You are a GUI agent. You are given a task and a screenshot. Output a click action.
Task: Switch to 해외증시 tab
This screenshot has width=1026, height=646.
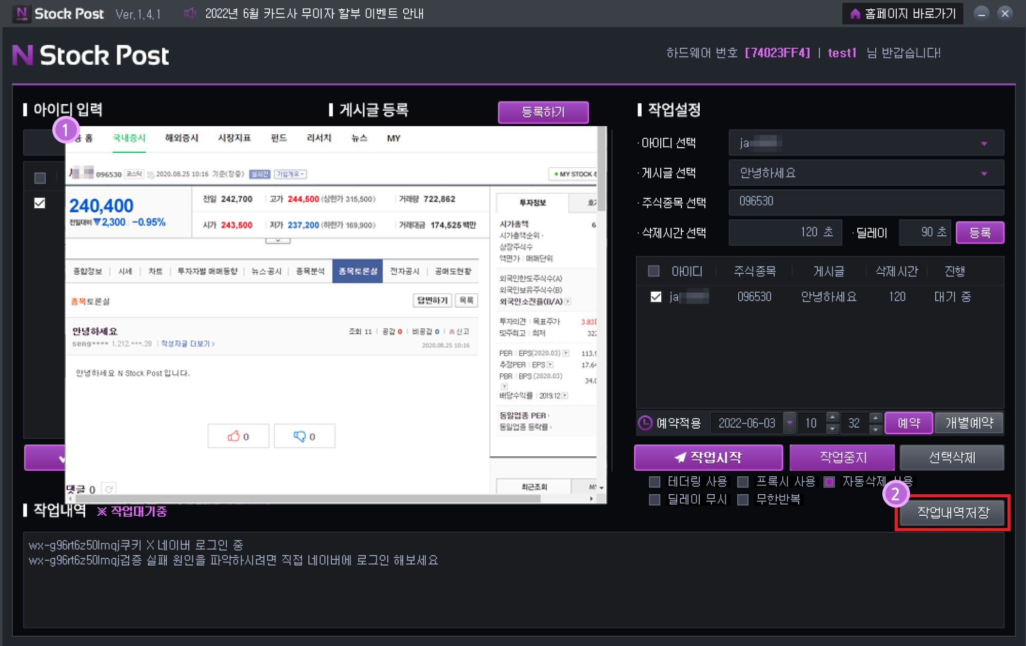pos(182,138)
